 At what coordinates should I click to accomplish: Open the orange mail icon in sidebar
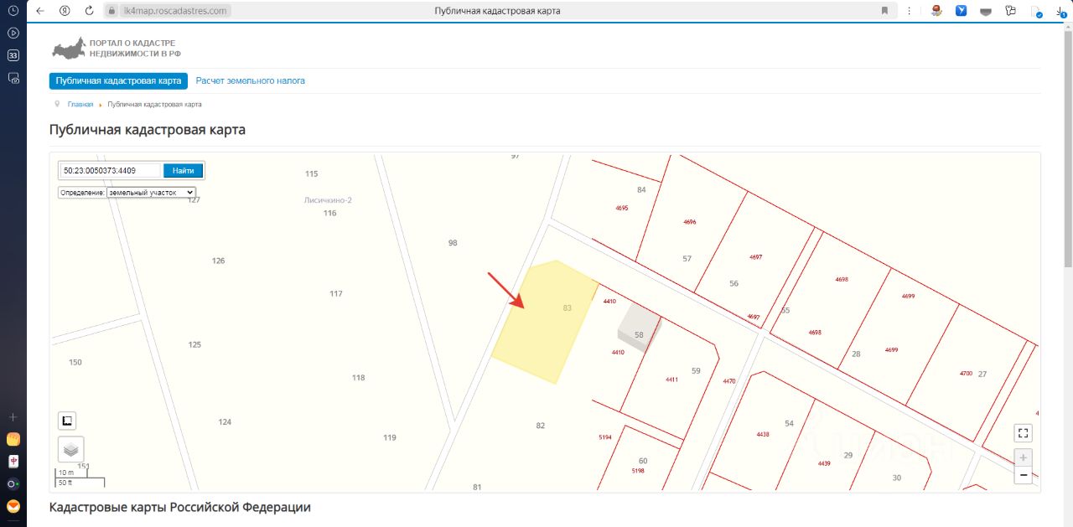(x=13, y=506)
